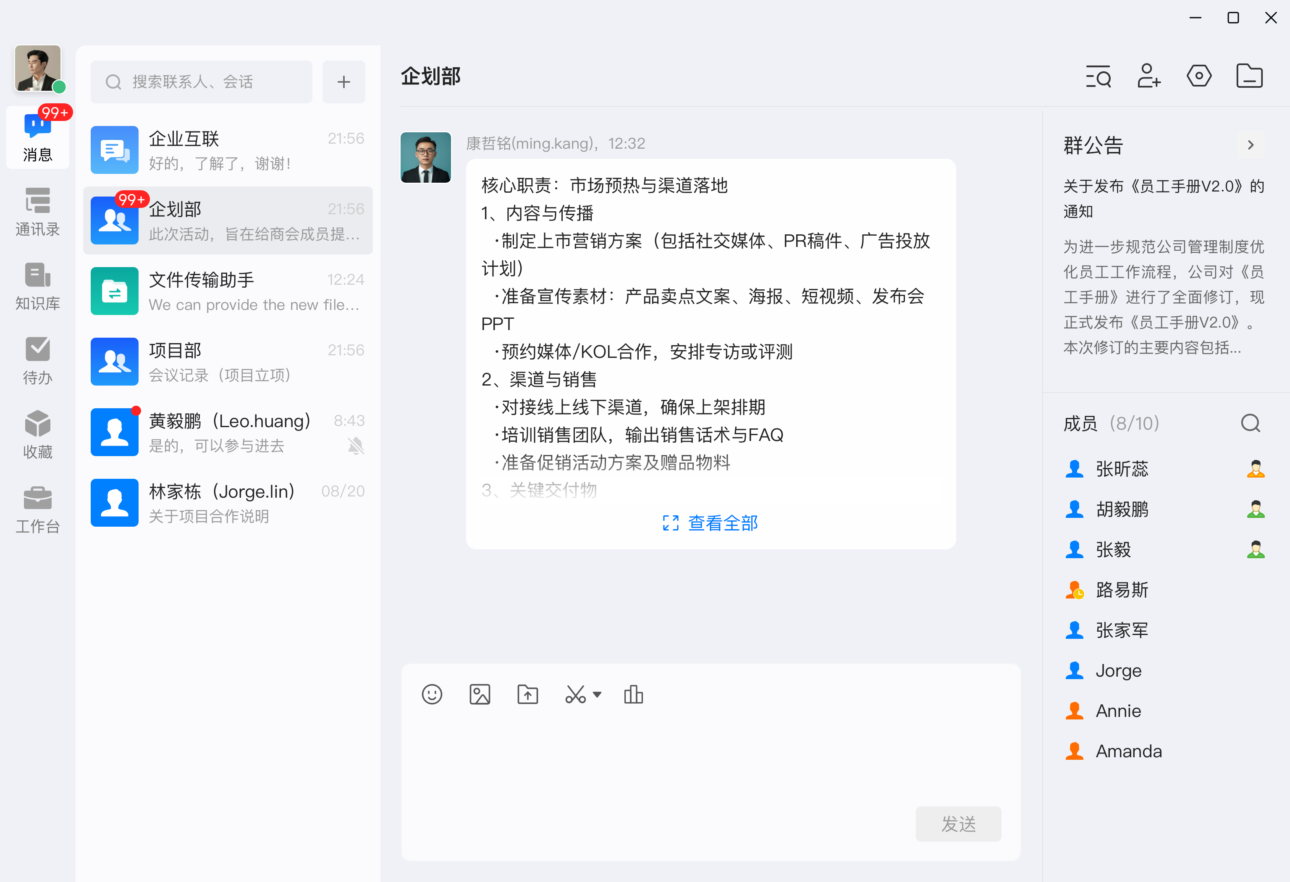Open emoji picker in input toolbar
The width and height of the screenshot is (1290, 882).
click(x=432, y=694)
